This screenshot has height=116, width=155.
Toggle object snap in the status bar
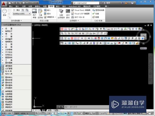53,113
